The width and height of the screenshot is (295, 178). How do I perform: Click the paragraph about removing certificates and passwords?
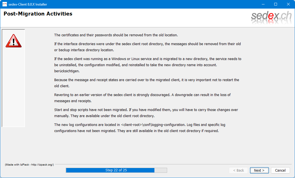[116, 35]
